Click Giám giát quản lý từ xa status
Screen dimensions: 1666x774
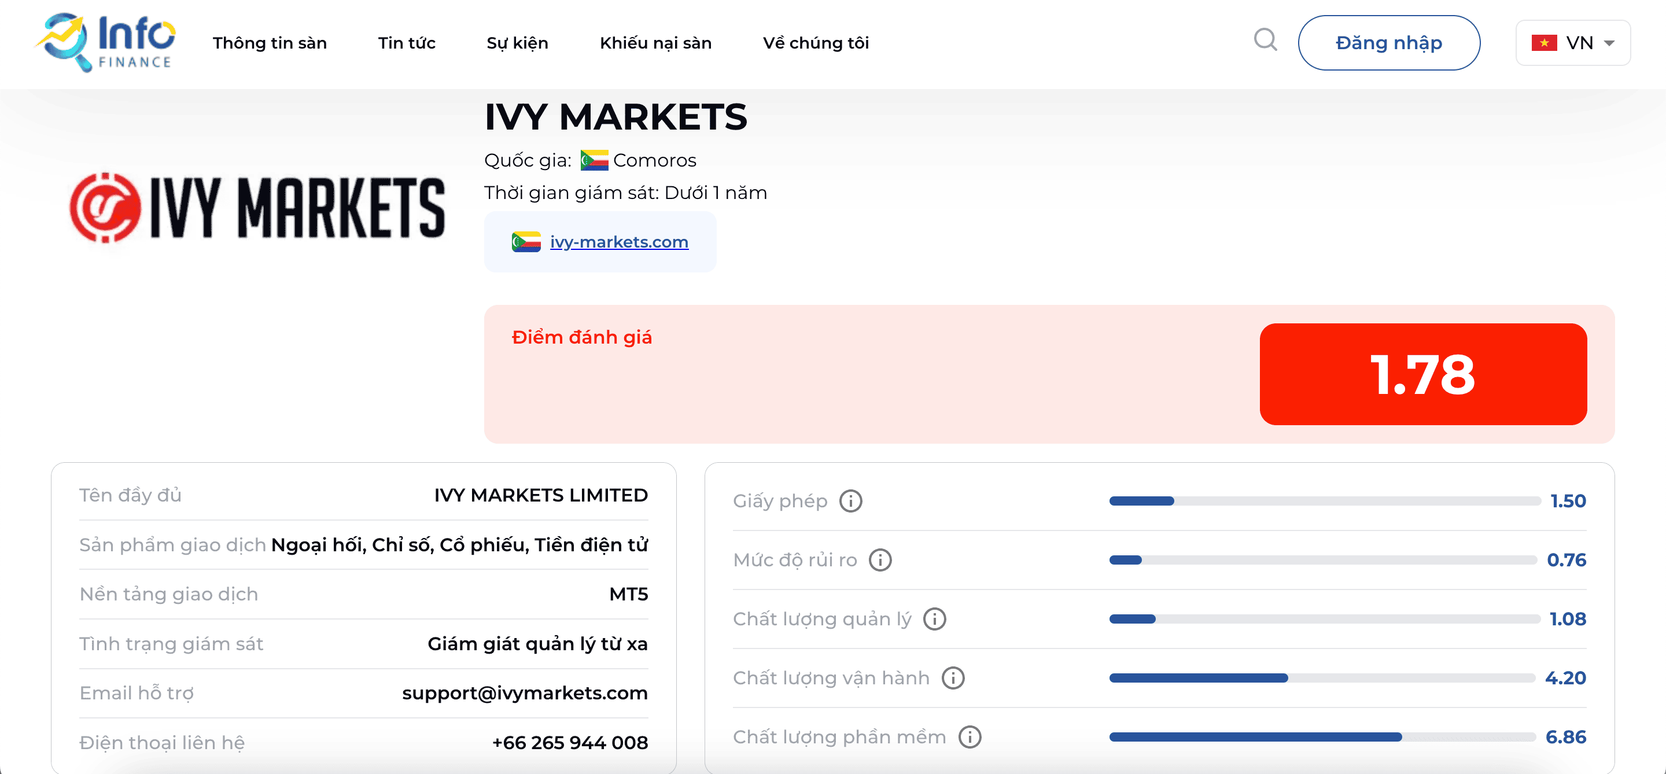tap(537, 643)
